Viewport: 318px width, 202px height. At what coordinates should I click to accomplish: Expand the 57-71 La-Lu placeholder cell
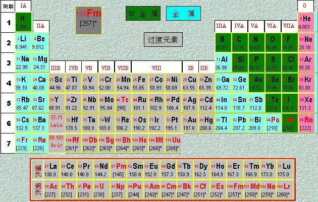coord(57,123)
